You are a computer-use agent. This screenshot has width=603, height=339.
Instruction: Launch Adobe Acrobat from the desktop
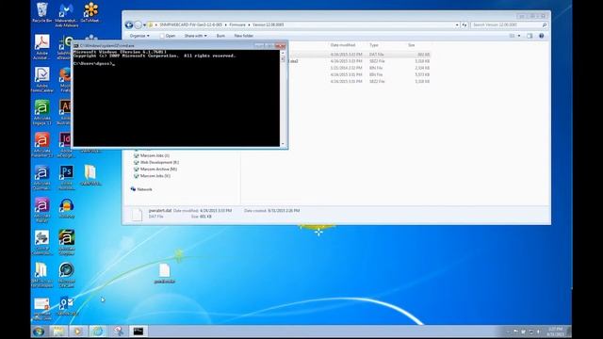click(x=41, y=46)
